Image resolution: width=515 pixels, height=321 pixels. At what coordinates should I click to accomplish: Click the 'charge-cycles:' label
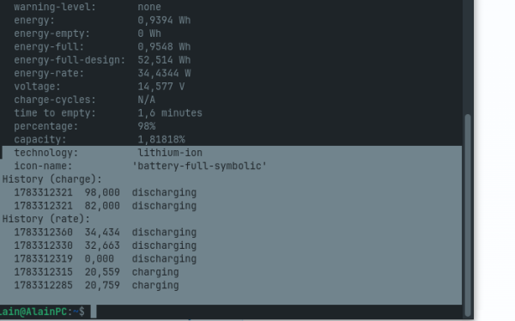click(x=55, y=100)
